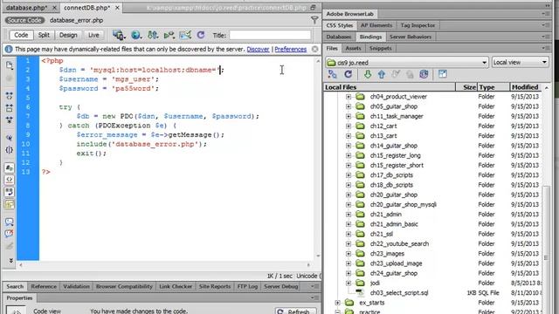Open the Databases panel tab
This screenshot has height=314, width=559.
[x=338, y=37]
